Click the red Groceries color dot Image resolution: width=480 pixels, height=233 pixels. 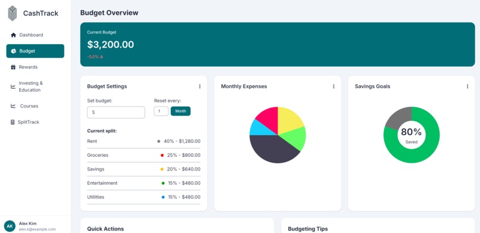point(162,155)
